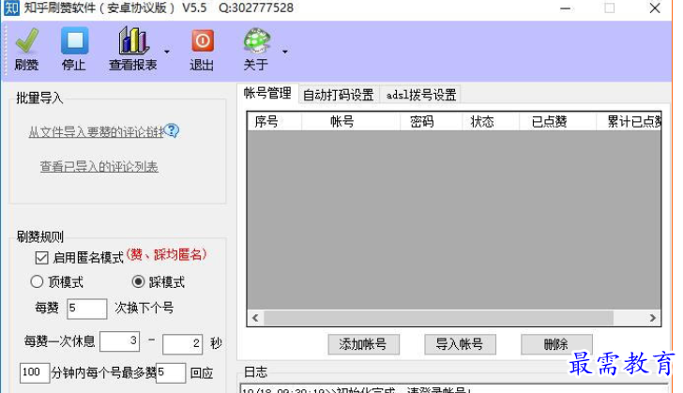The width and height of the screenshot is (683, 393).
Task: Select the 踩模式 radio button
Action: coord(138,281)
